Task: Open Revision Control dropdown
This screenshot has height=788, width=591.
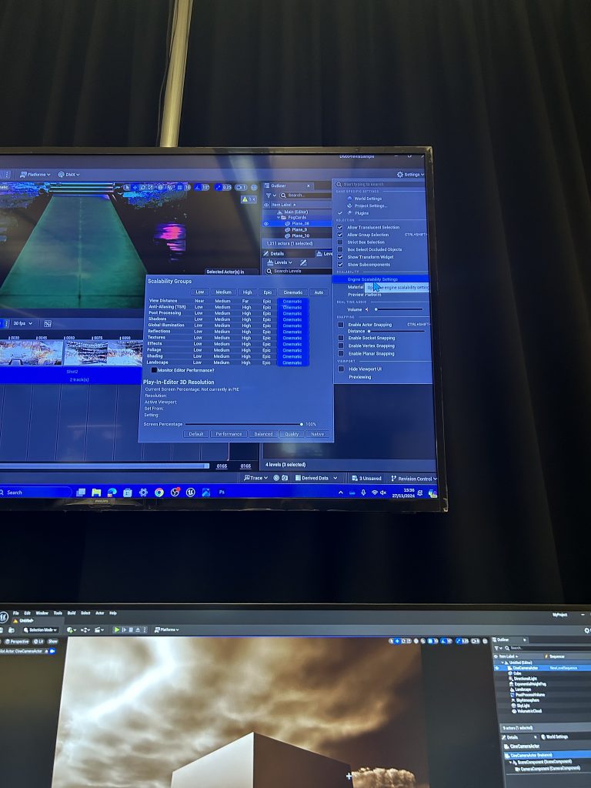Action: [413, 479]
